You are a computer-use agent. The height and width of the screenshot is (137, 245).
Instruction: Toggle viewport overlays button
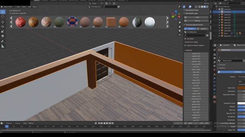pyautogui.click(x=190, y=7)
